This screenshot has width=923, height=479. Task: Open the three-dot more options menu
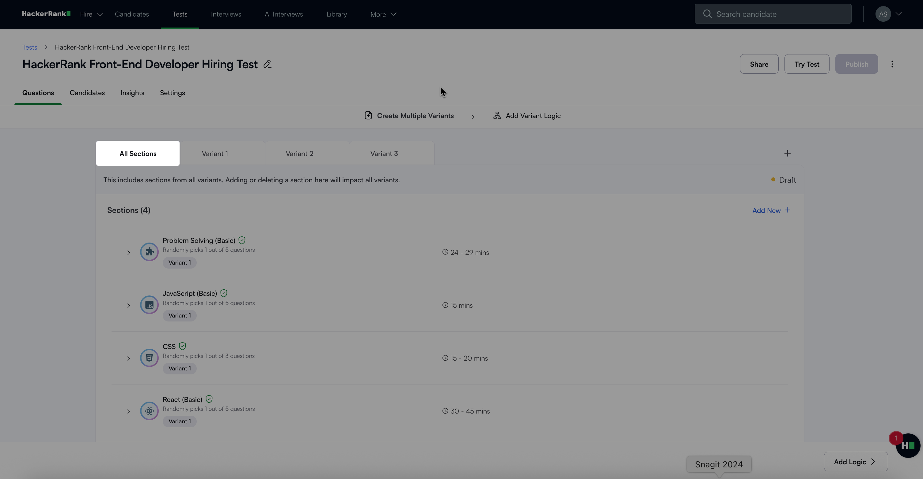892,65
